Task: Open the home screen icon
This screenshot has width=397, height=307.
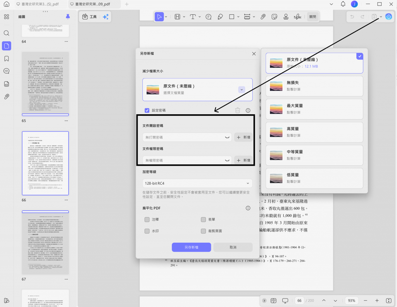Action: pyautogui.click(x=7, y=4)
